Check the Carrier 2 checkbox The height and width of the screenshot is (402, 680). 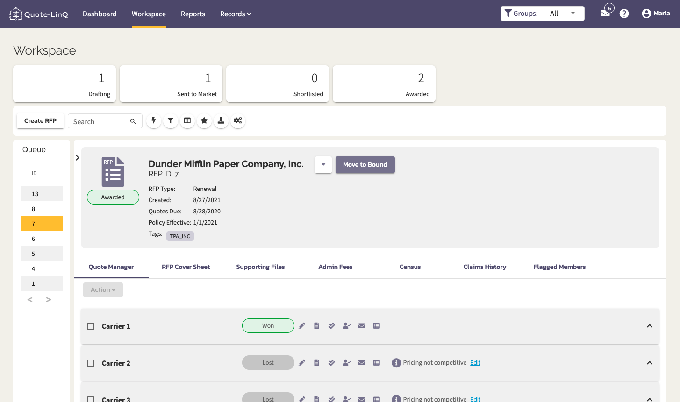pyautogui.click(x=91, y=363)
